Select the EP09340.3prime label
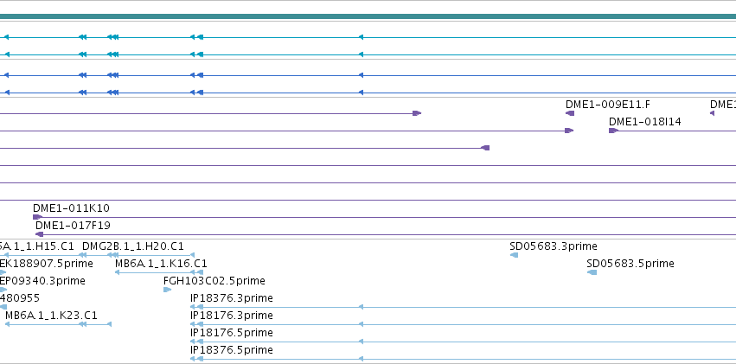This screenshot has height=364, width=736. tap(42, 281)
